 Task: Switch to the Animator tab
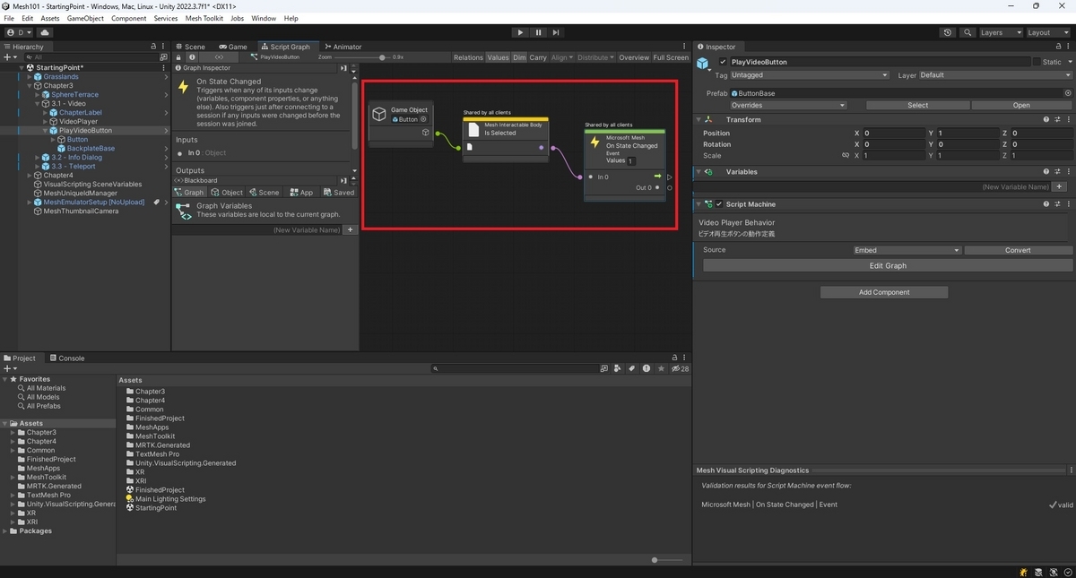click(343, 47)
